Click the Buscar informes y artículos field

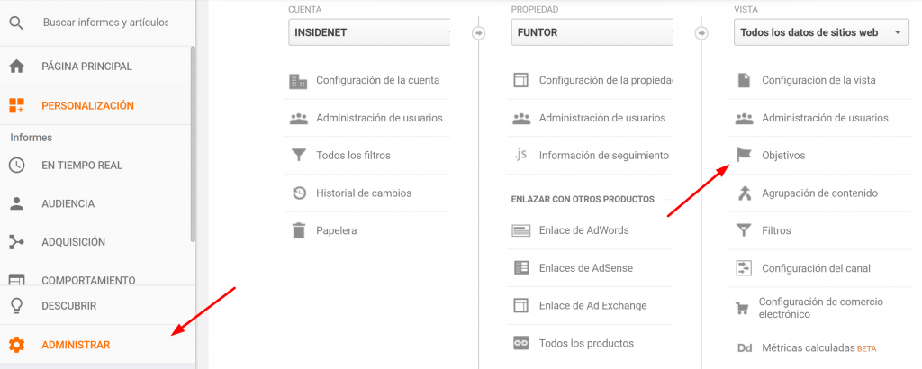(105, 22)
